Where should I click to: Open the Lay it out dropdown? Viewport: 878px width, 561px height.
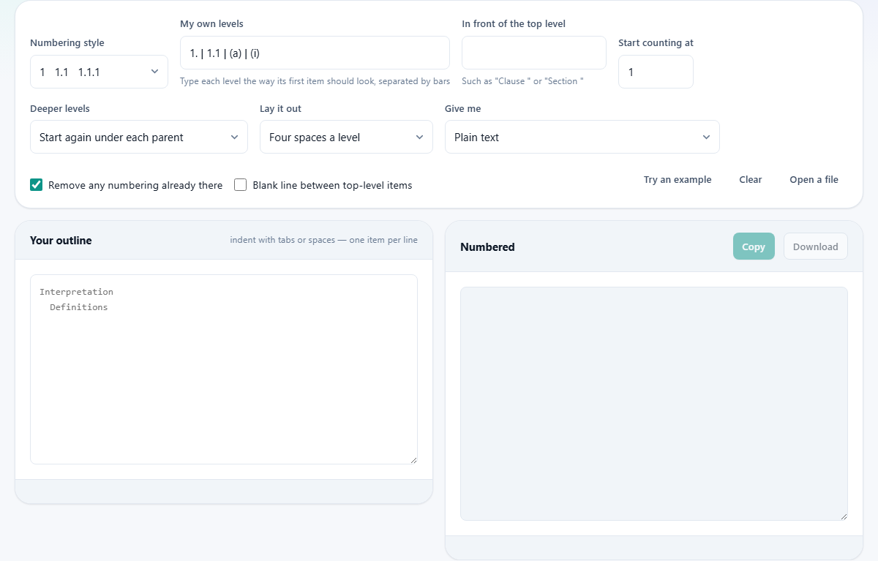346,137
